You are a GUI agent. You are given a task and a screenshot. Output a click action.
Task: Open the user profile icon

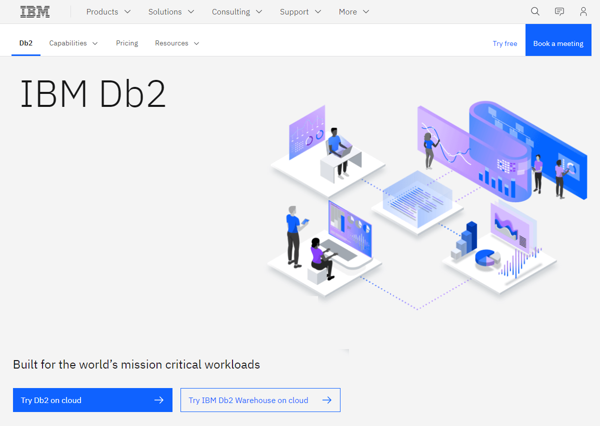(583, 11)
